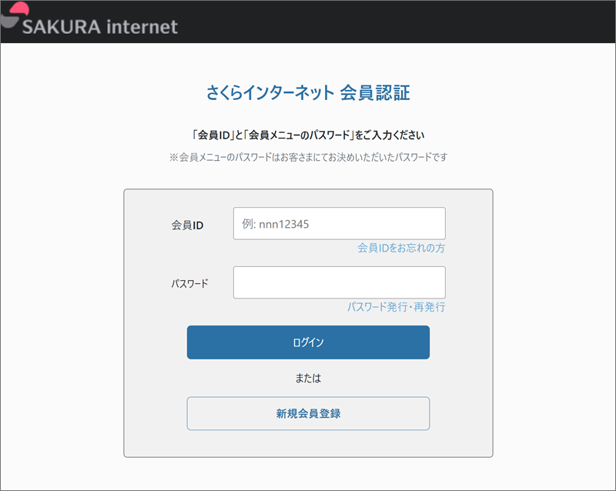
Task: Click the gray ※会員メニューのパスワード note text
Action: point(309,157)
